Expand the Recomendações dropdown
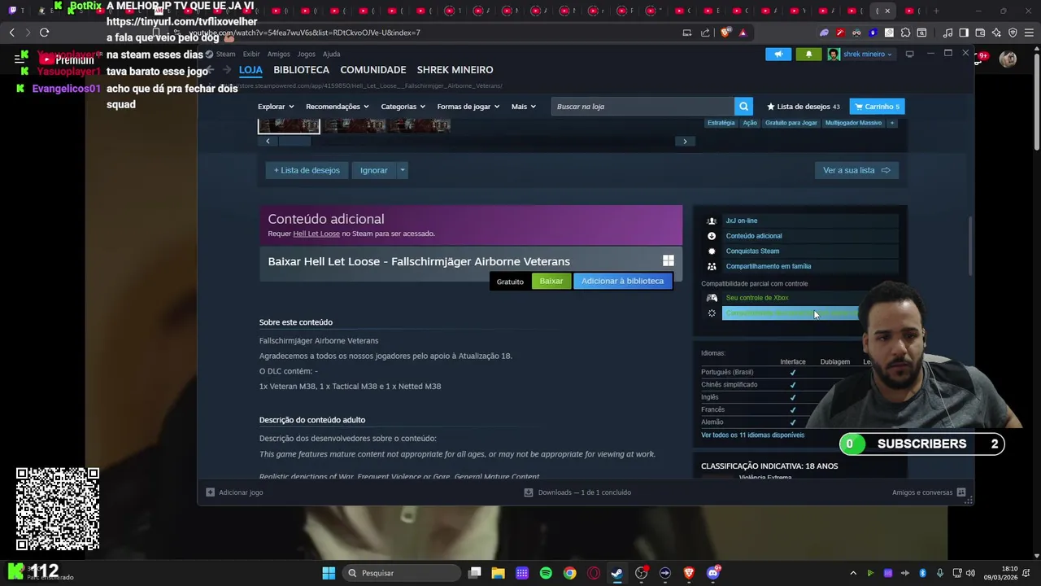 pyautogui.click(x=337, y=107)
